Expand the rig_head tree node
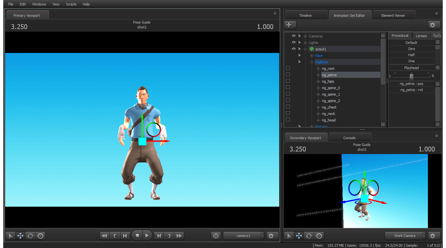The width and height of the screenshot is (446, 248). point(318,120)
